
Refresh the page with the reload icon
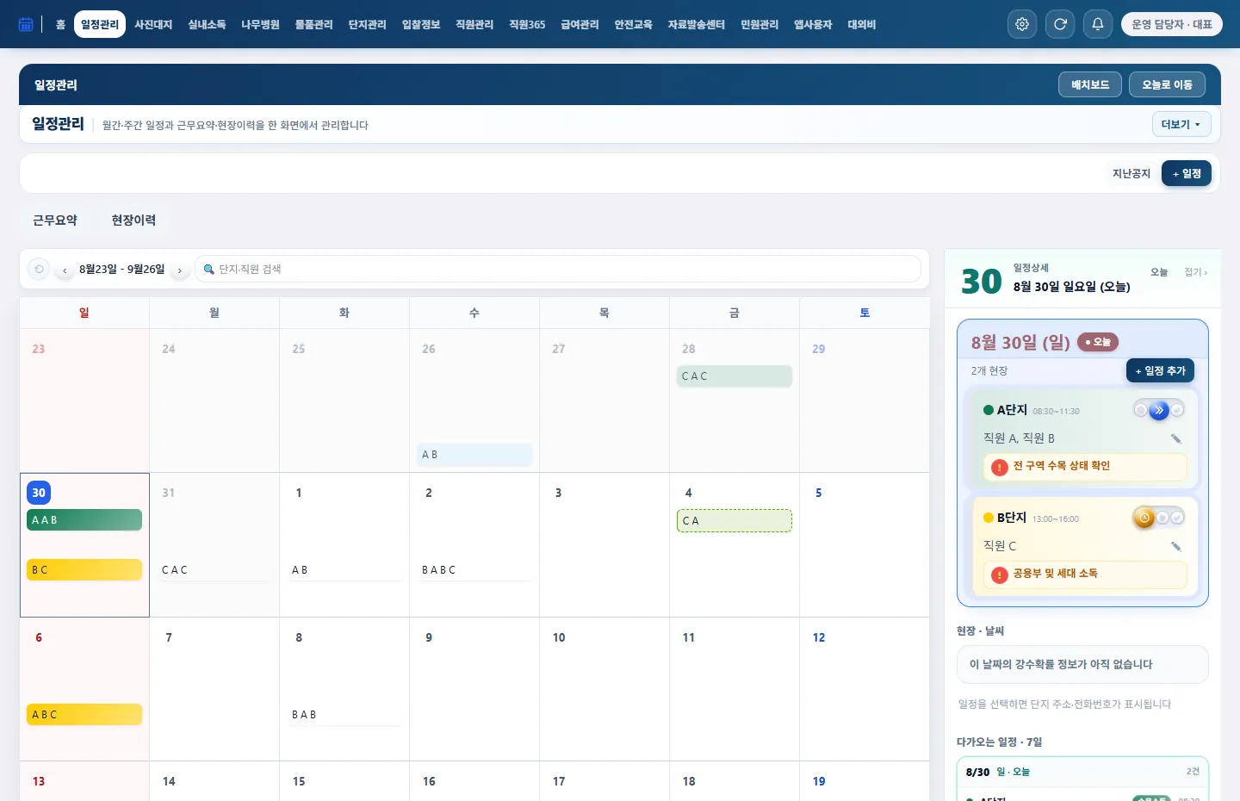1060,24
